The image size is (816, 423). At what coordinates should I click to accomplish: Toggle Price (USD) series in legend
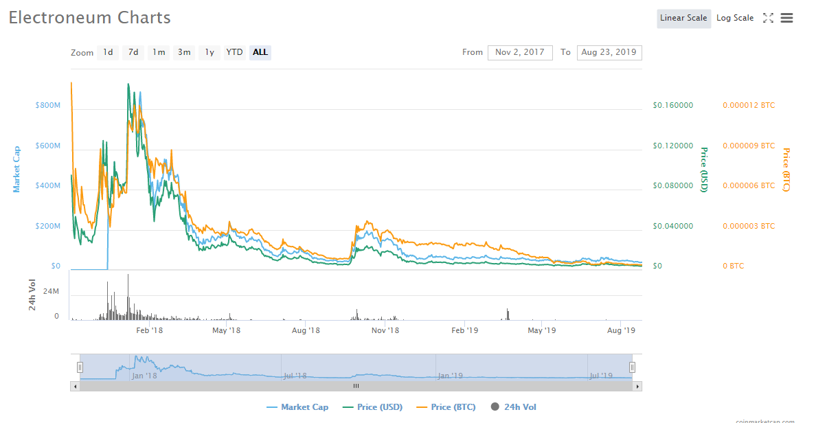point(372,407)
